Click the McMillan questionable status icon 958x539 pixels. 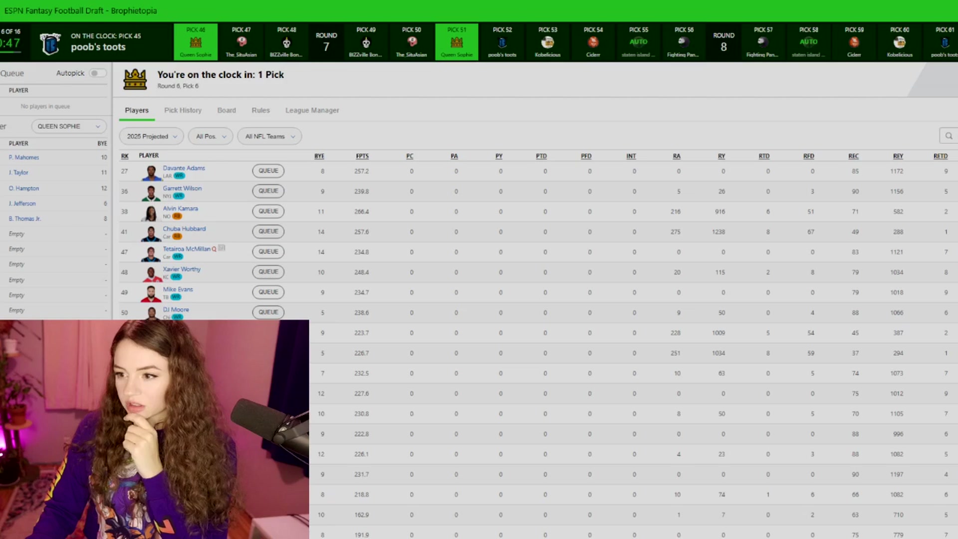(x=214, y=249)
